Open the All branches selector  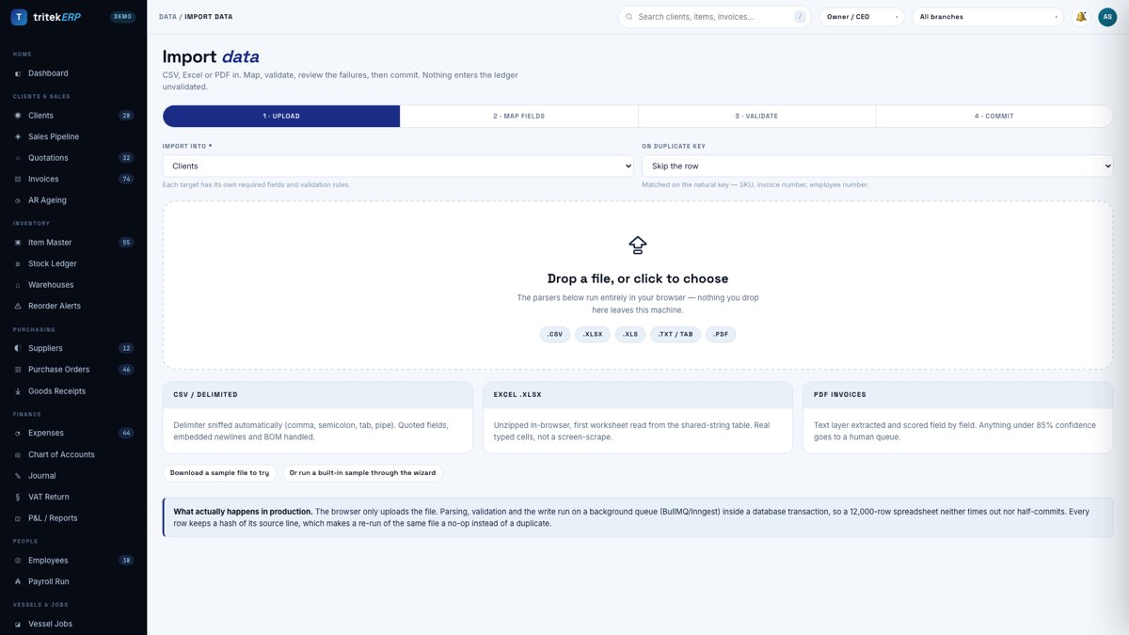click(988, 17)
